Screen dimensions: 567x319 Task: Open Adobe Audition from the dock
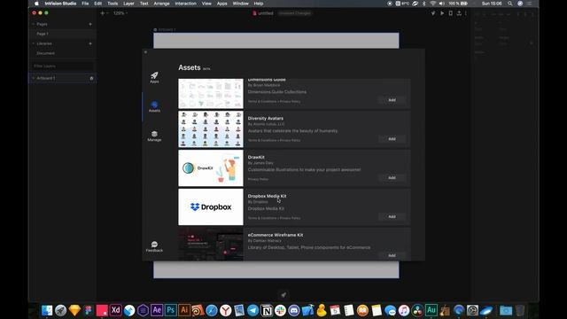(x=431, y=310)
